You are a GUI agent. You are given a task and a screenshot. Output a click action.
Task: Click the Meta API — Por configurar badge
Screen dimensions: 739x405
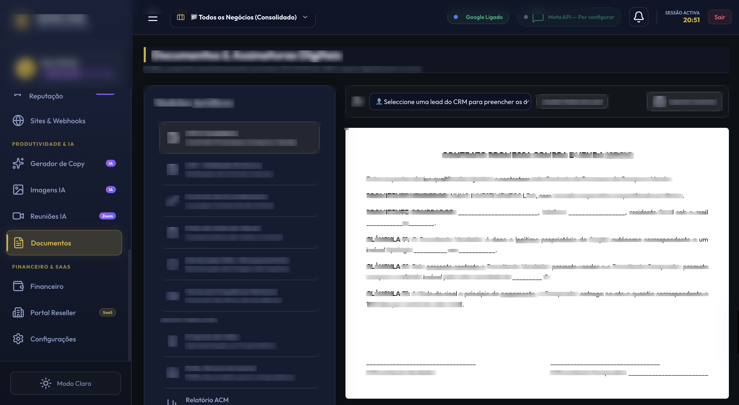coord(569,17)
